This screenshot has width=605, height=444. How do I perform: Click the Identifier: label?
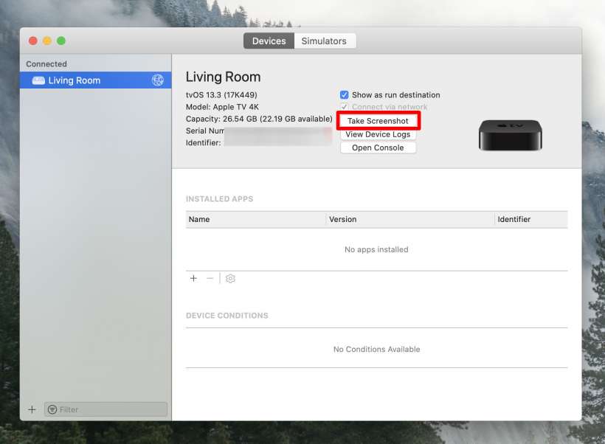[x=204, y=143]
